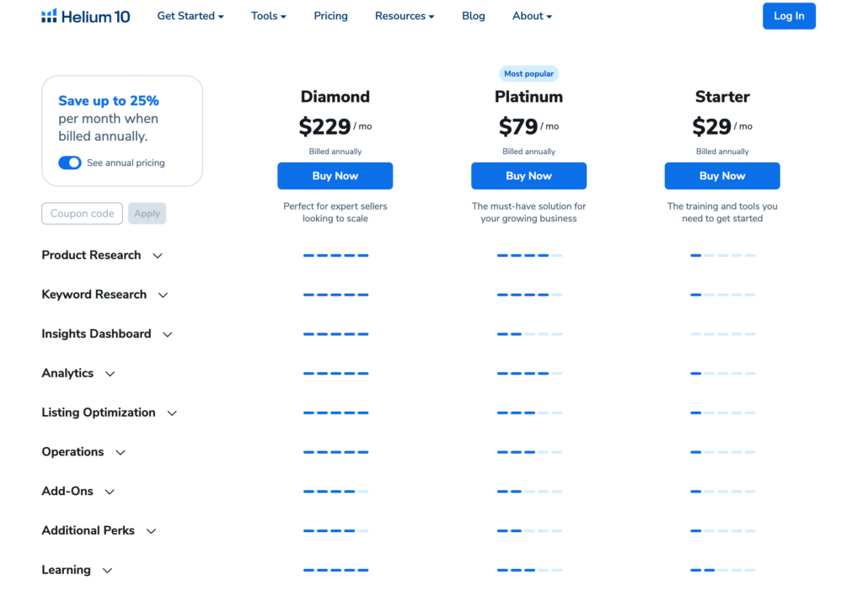Click the $79 / mo price text
Image resolution: width=863 pixels, height=596 pixels.
(x=529, y=127)
